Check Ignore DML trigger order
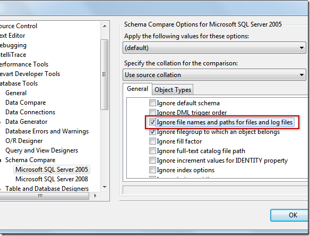The height and width of the screenshot is (236, 310). point(152,113)
